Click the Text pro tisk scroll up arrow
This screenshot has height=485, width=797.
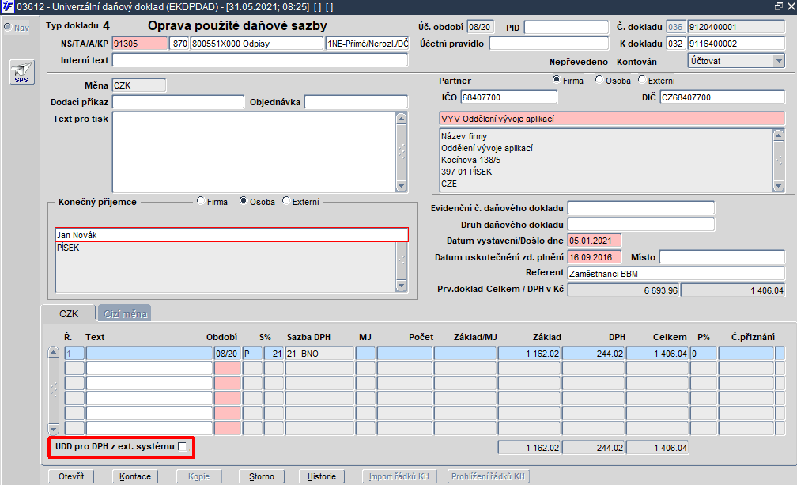pyautogui.click(x=401, y=119)
